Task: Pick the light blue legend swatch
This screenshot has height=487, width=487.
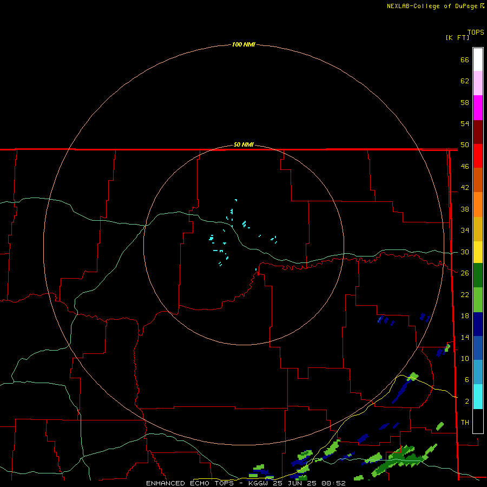Action: (x=478, y=372)
